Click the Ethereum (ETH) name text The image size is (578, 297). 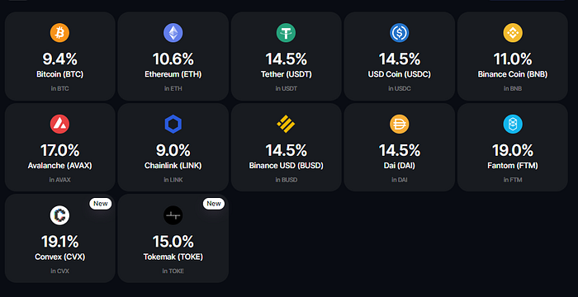pyautogui.click(x=173, y=74)
